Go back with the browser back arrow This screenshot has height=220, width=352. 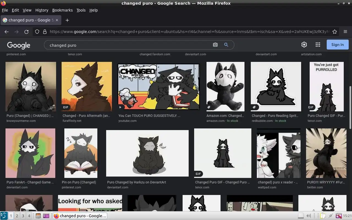(x=7, y=32)
